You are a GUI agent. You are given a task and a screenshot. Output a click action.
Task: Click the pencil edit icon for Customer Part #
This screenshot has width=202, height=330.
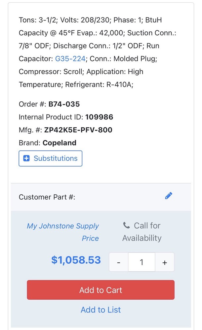click(x=169, y=196)
